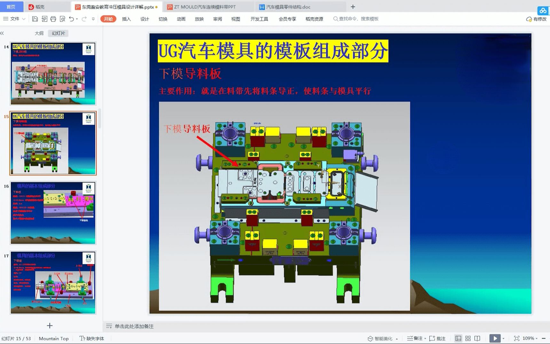Click the Mountain Top theme name in status bar
The height and width of the screenshot is (344, 550).
[x=54, y=339]
